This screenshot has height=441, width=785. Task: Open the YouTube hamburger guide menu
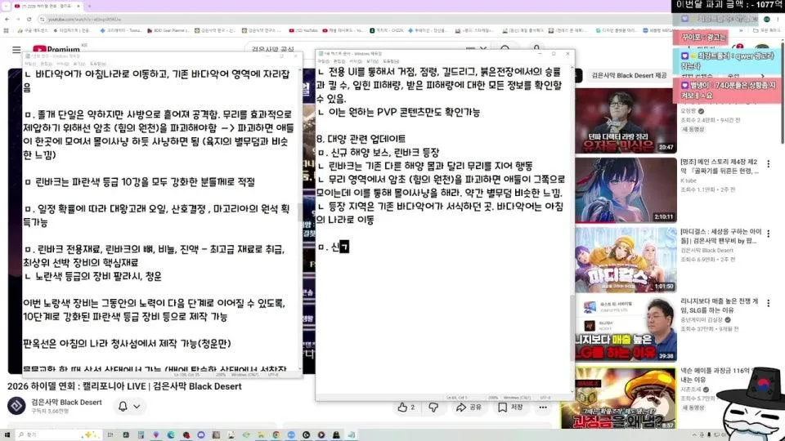coord(16,50)
